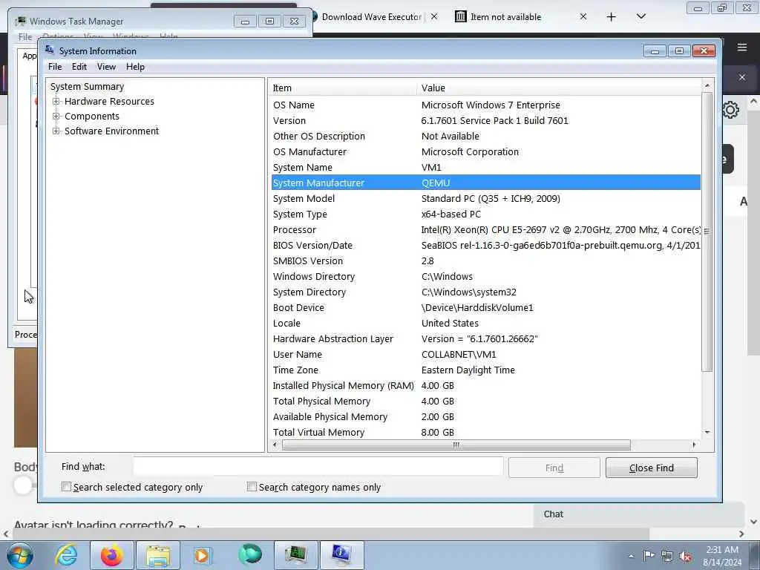
Task: Select the User Name row
Action: [486, 354]
